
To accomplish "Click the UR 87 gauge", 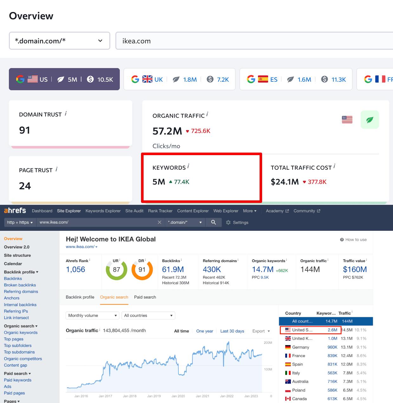I will [x=116, y=270].
